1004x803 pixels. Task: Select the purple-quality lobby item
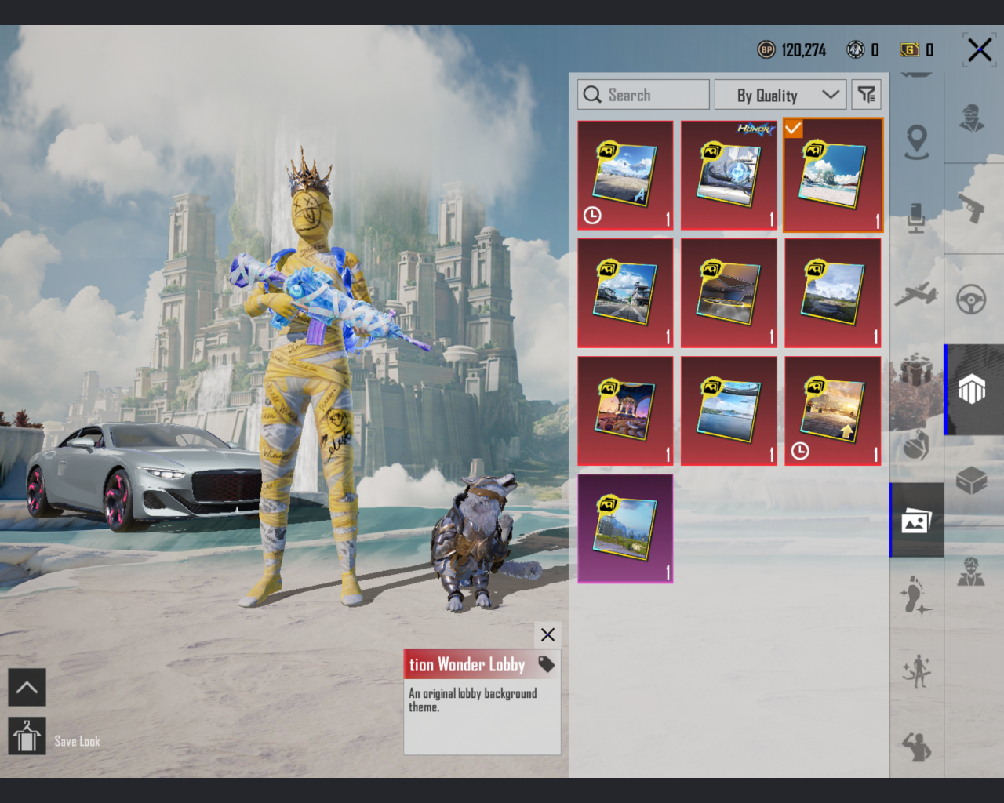625,529
